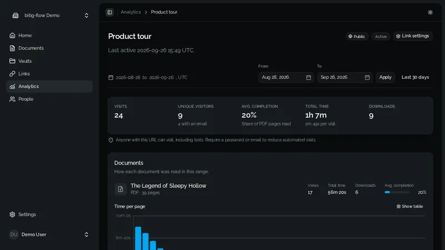
Task: Open the bitig-flow Demo workspace switcher
Action: click(x=50, y=16)
